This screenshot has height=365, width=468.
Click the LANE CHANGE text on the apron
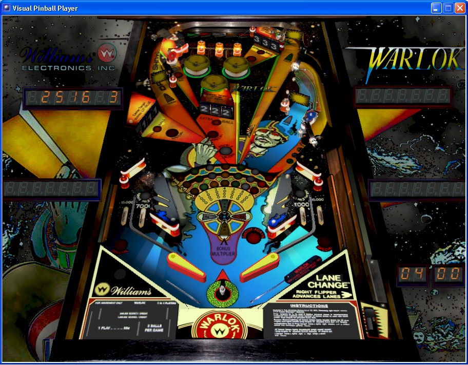coord(328,281)
